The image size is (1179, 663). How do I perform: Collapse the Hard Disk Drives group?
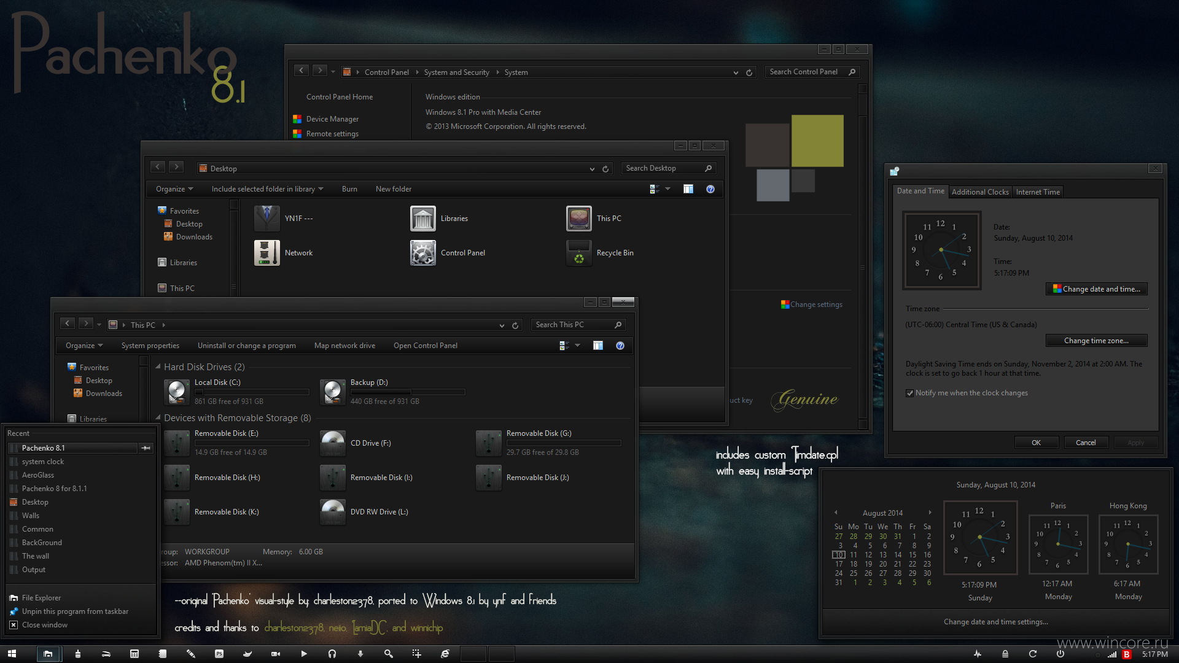(158, 367)
